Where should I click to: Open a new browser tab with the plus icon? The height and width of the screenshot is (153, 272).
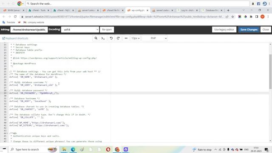pyautogui.click(x=228, y=10)
